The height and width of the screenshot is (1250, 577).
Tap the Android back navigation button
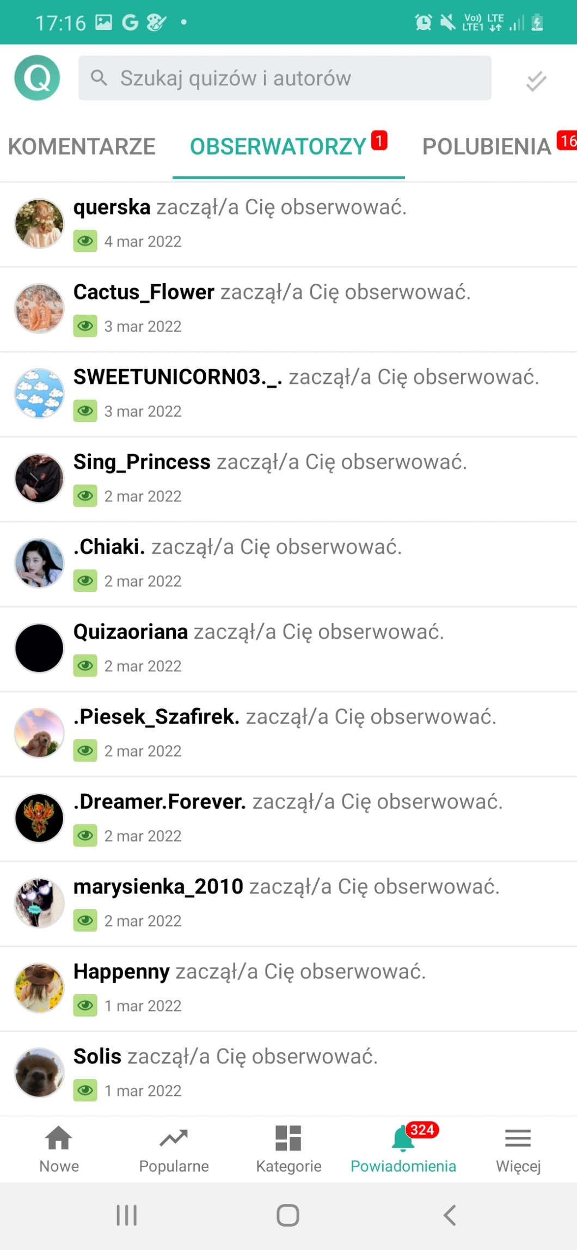coord(449,1215)
